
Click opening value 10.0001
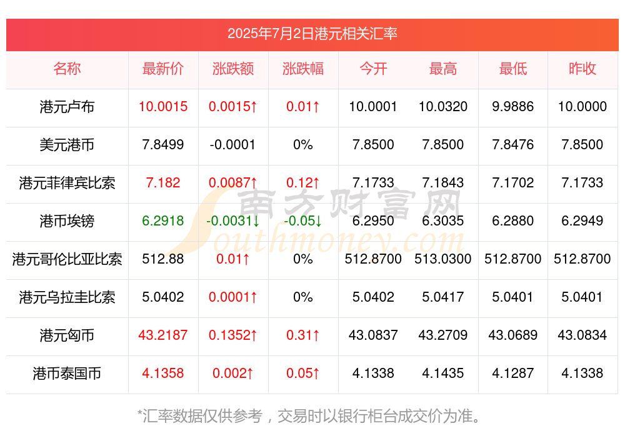coord(373,107)
